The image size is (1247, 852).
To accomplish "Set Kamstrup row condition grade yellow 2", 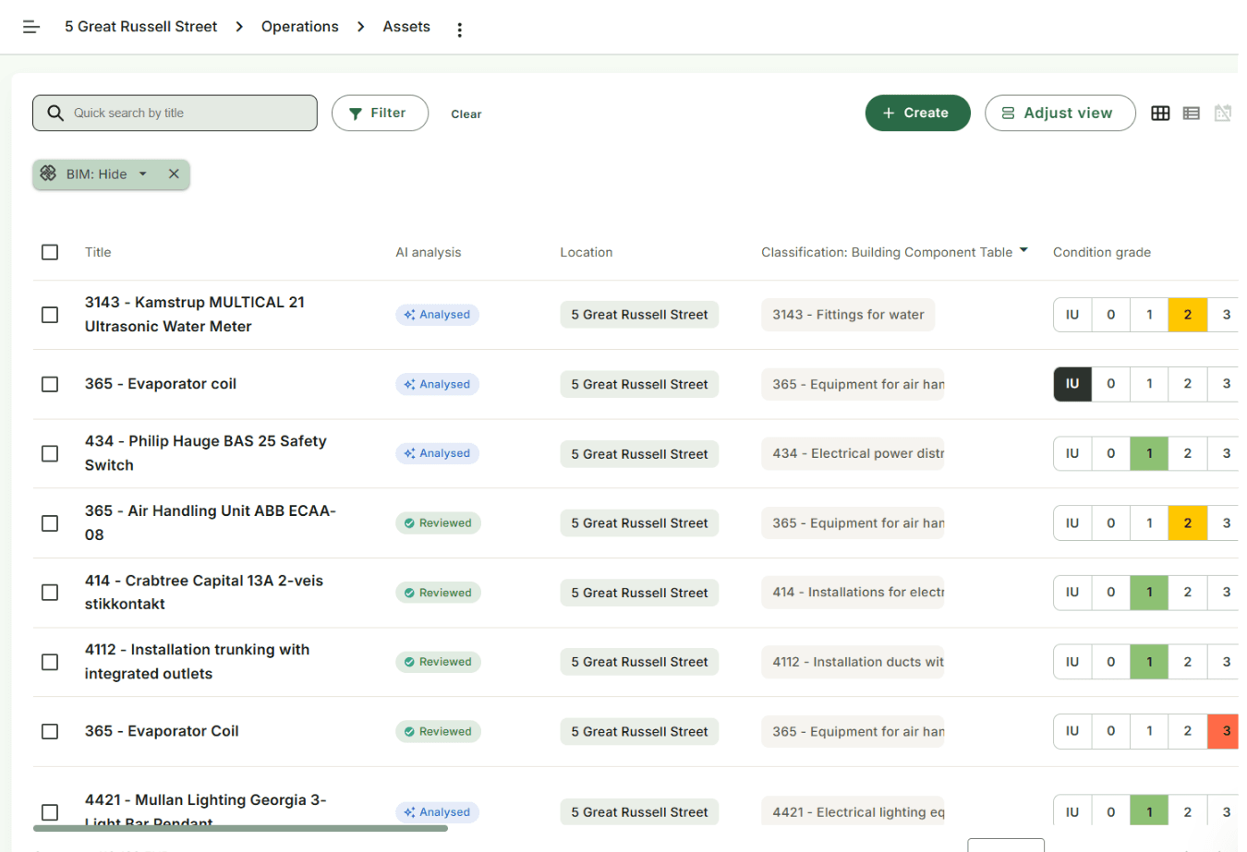I will (1188, 315).
